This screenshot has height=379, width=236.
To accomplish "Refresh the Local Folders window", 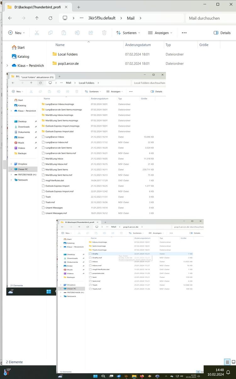I will pos(40,83).
